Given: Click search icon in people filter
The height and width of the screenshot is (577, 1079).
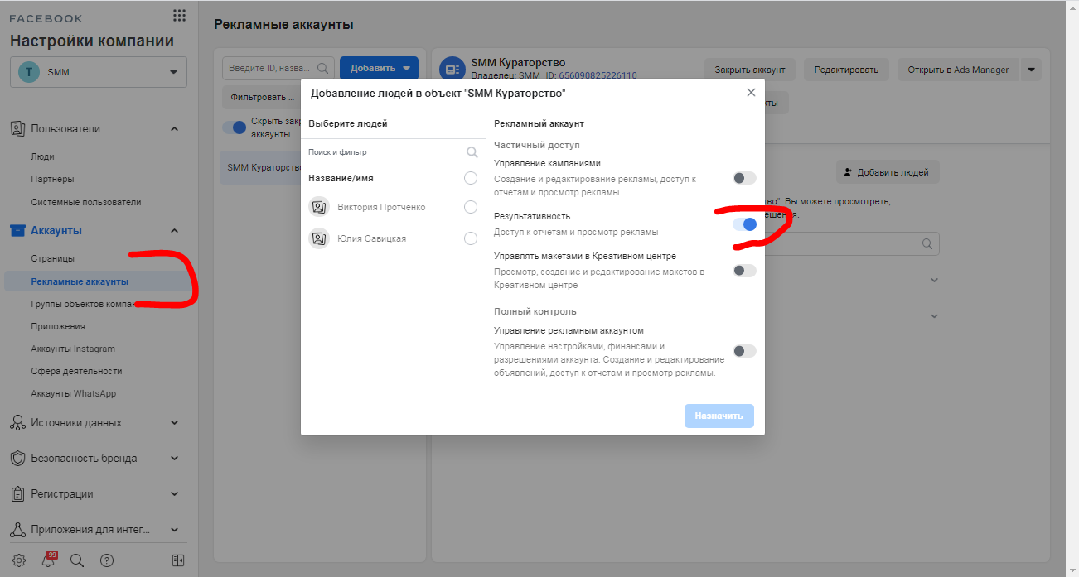Looking at the screenshot, I should pos(472,152).
